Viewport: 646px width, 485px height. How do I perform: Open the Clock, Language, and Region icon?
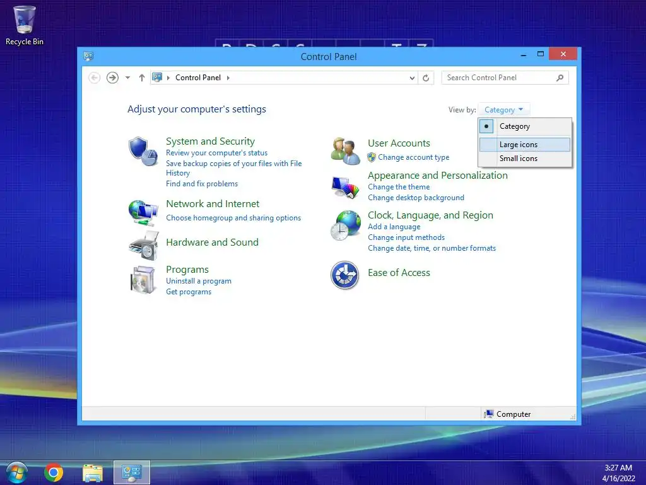(345, 225)
